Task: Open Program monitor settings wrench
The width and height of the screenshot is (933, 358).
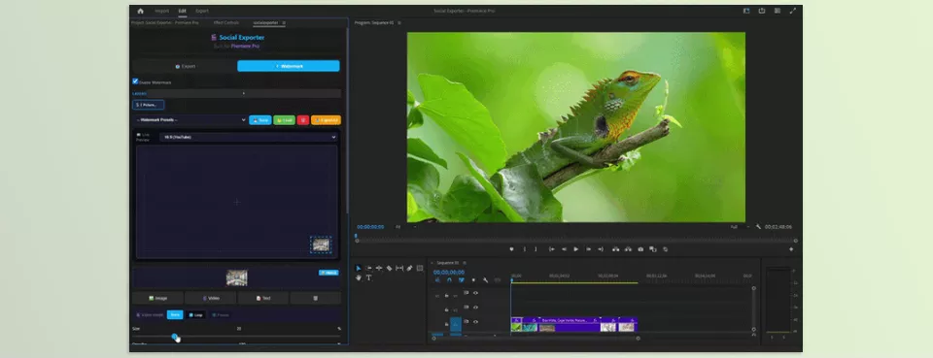Action: 758,227
